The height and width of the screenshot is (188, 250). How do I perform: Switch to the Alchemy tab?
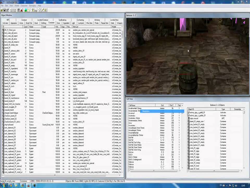97,20
